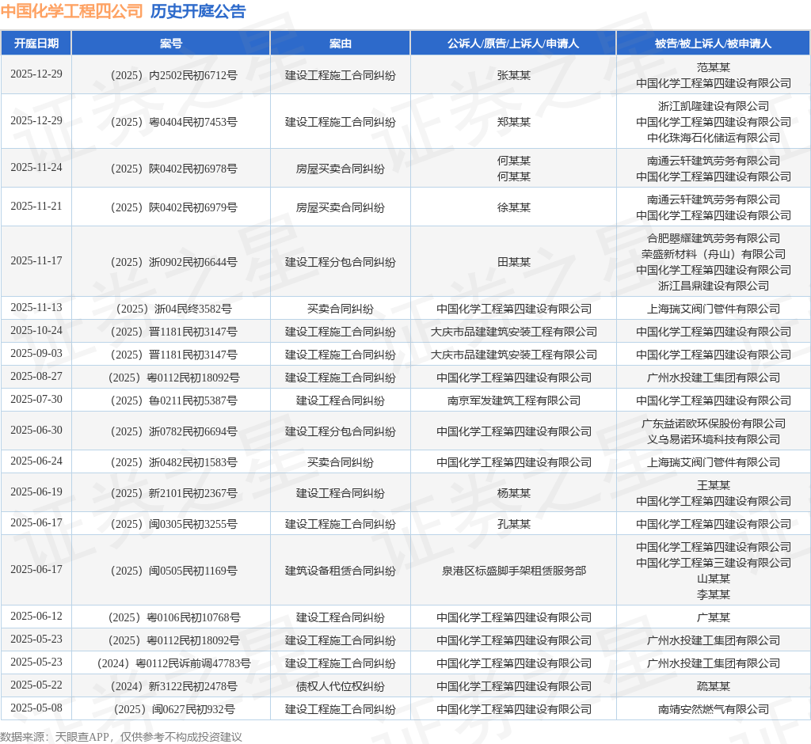Click the date 2025-06-30
Image resolution: width=811 pixels, height=744 pixels.
pos(36,430)
